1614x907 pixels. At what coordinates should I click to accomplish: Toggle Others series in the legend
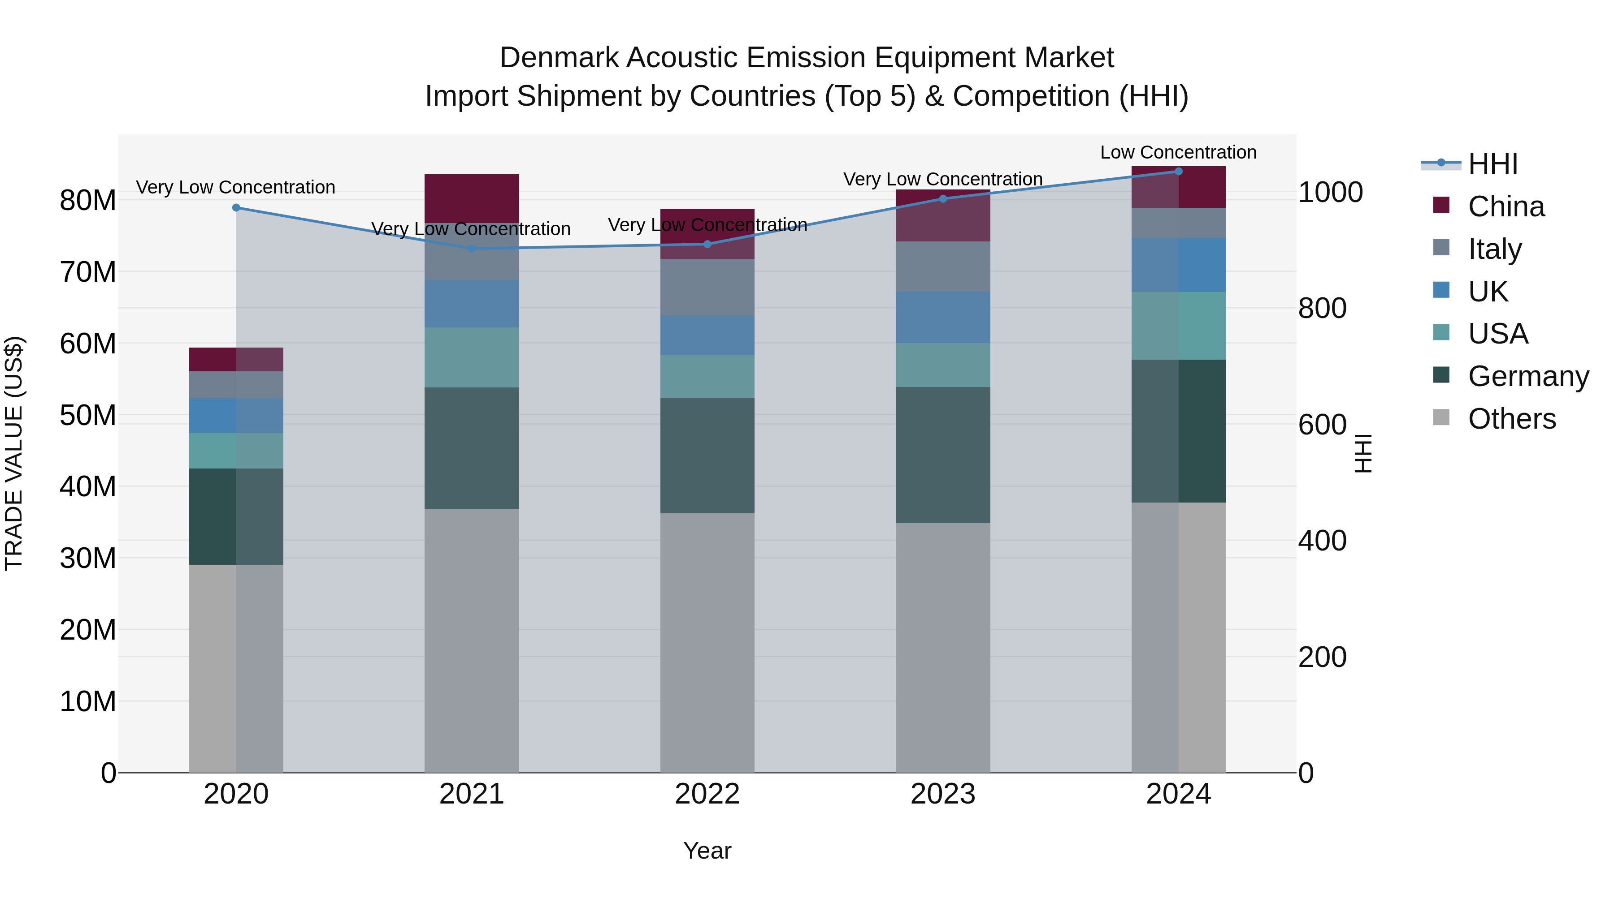point(1494,419)
